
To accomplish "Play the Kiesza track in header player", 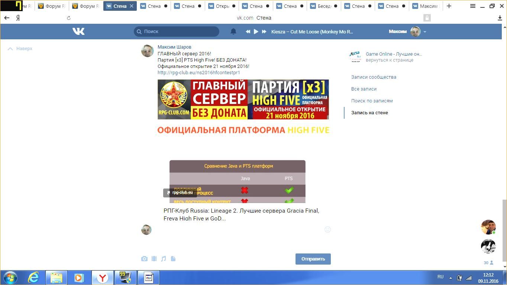I will point(256,32).
